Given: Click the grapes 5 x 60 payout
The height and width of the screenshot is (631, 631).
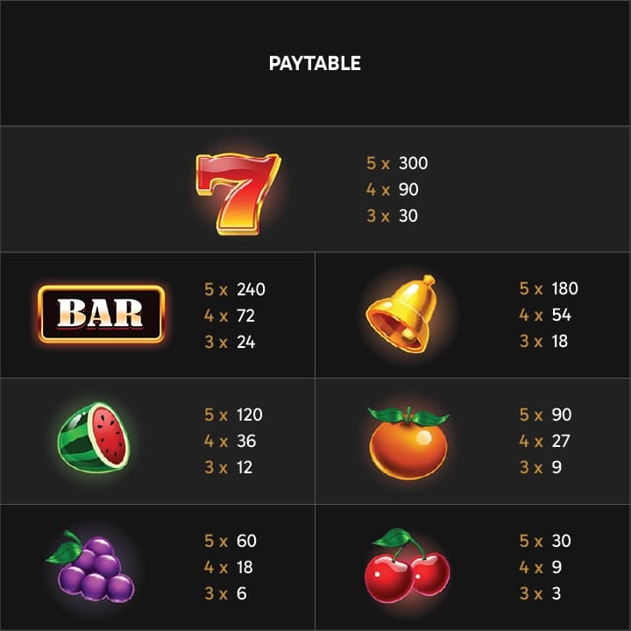Looking at the screenshot, I should 230,541.
